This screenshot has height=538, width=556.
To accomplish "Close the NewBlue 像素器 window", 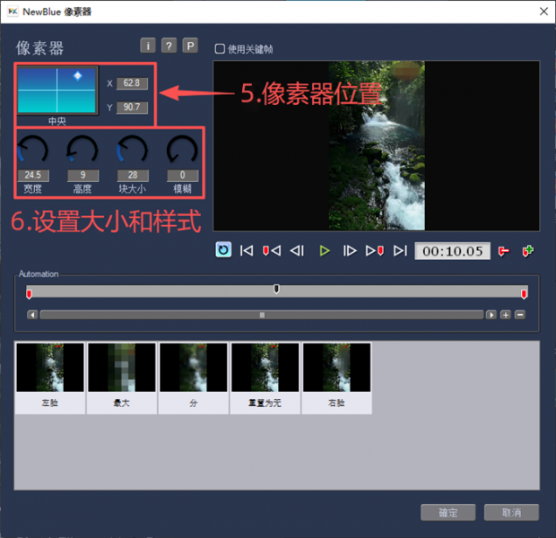I will (x=543, y=12).
